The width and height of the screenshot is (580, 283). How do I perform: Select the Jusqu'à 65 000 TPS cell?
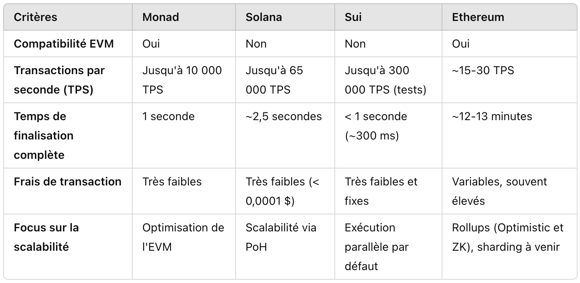pyautogui.click(x=274, y=80)
